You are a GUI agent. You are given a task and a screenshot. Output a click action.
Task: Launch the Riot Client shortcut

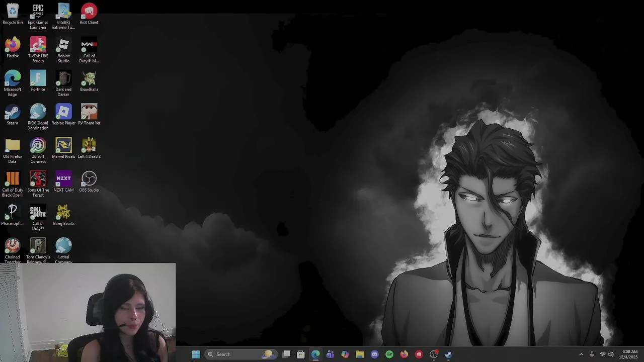[89, 14]
